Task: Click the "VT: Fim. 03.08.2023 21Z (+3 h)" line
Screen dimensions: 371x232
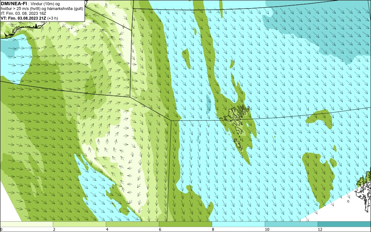Action: point(29,18)
